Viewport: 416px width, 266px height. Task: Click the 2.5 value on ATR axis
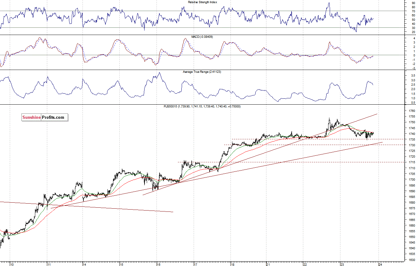(x=413, y=85)
